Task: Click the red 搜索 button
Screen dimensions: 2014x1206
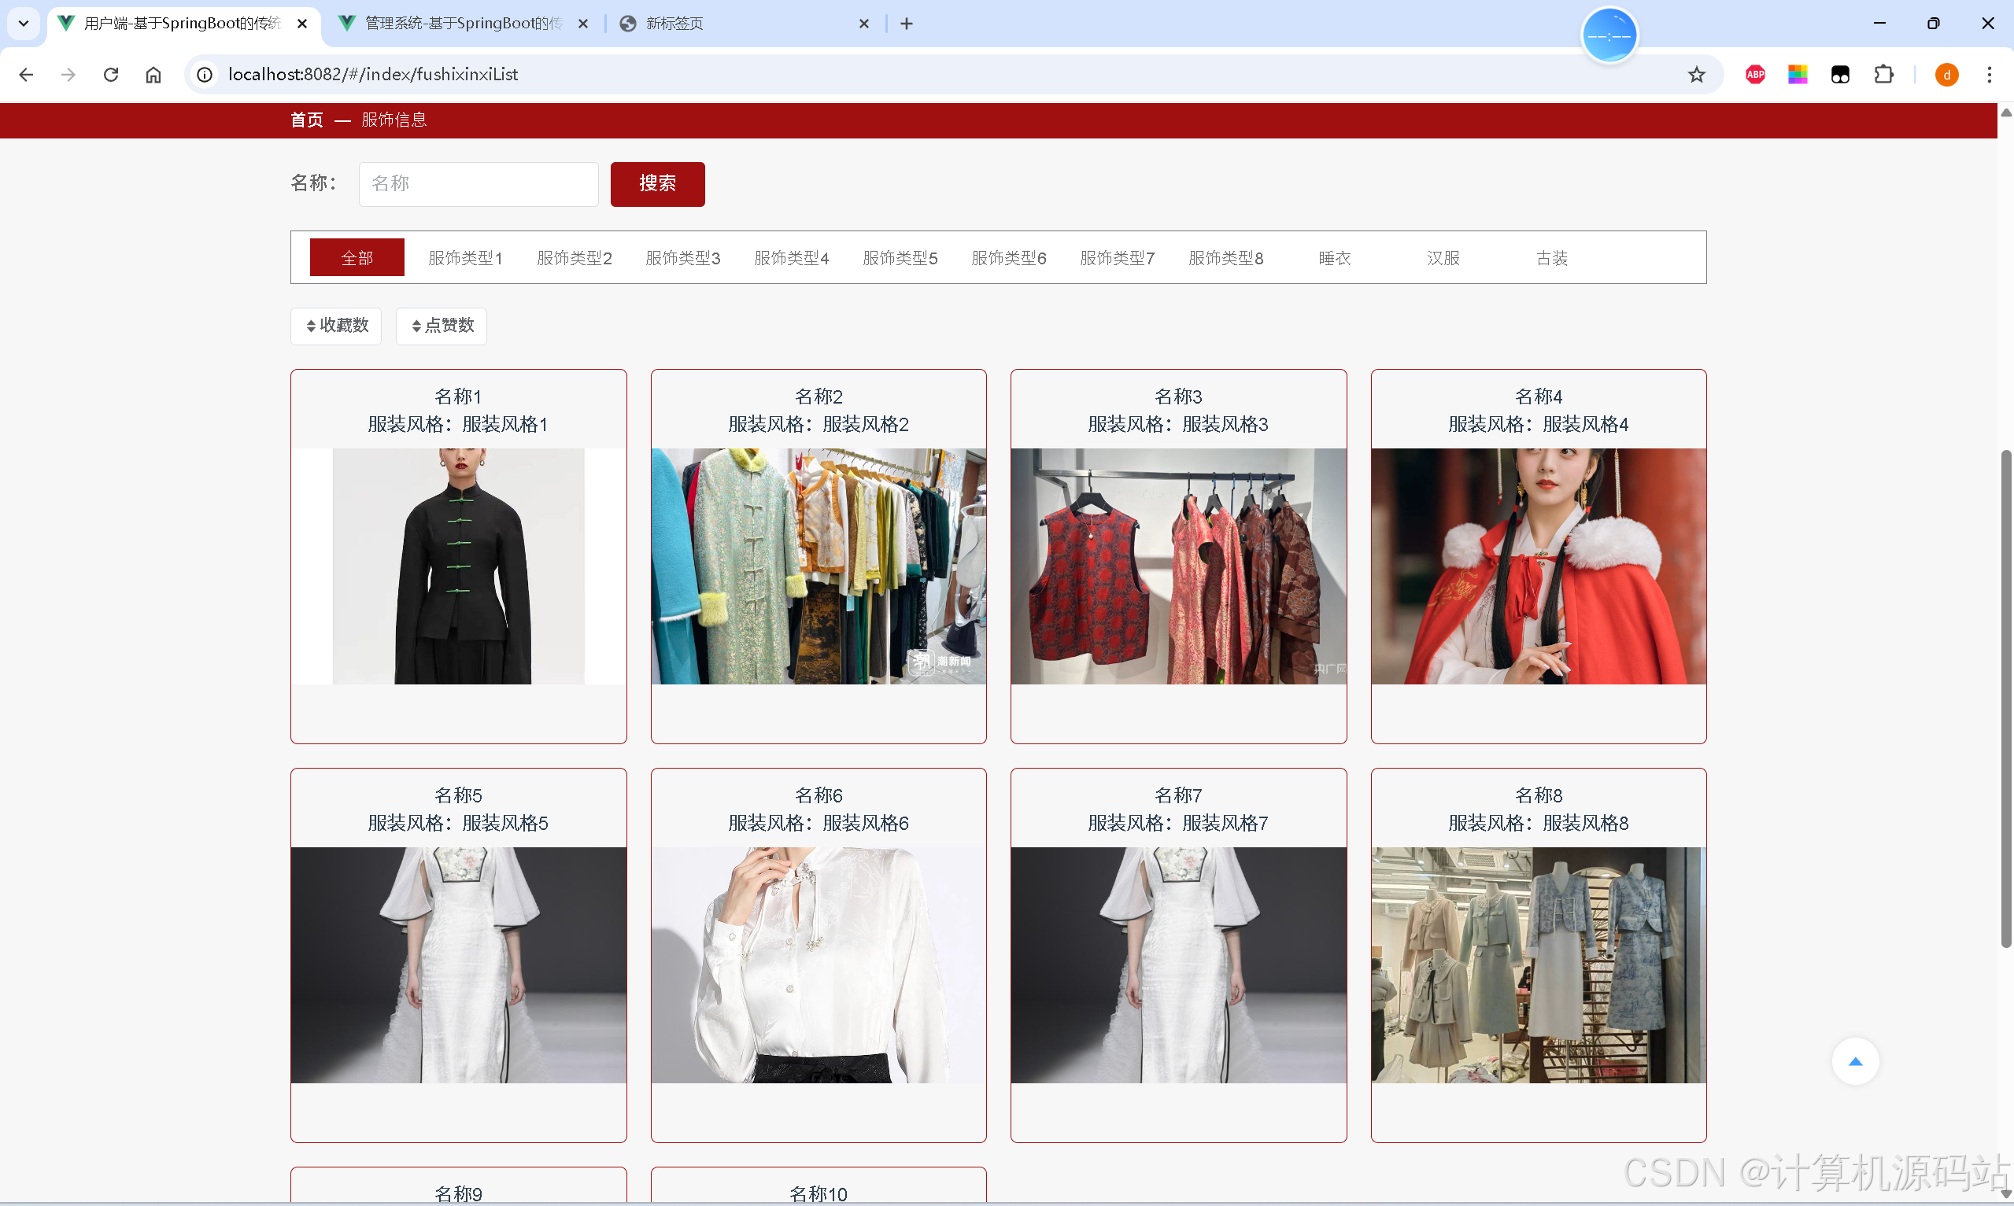Action: click(x=656, y=183)
